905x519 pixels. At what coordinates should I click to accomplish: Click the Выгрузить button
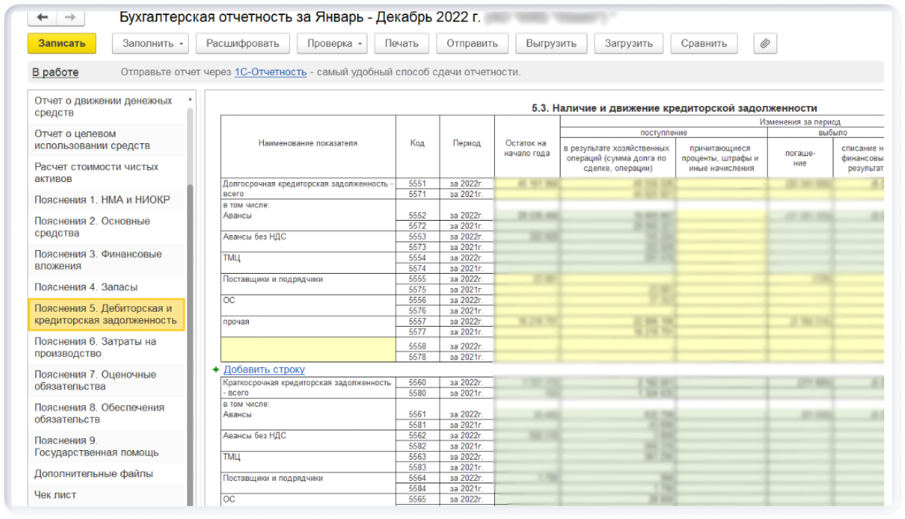click(x=551, y=44)
